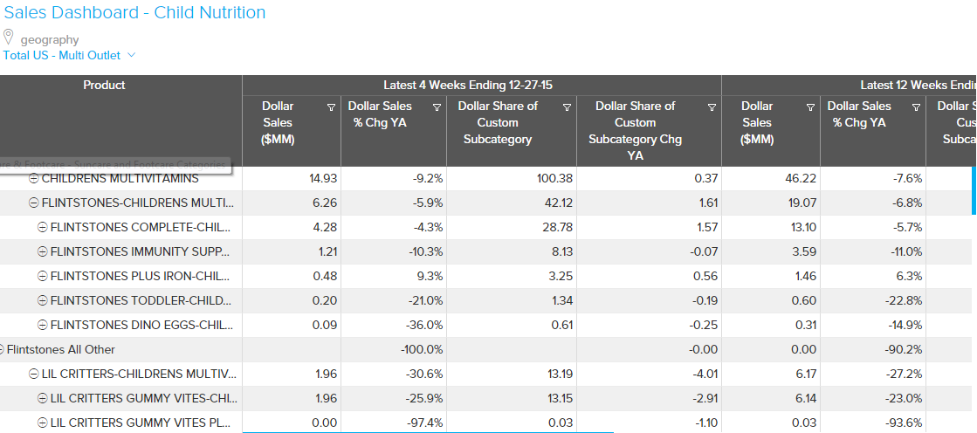Viewport: 977px width, 433px height.
Task: Collapse the FLINTSTONES COMPLETE row
Action: tap(43, 227)
